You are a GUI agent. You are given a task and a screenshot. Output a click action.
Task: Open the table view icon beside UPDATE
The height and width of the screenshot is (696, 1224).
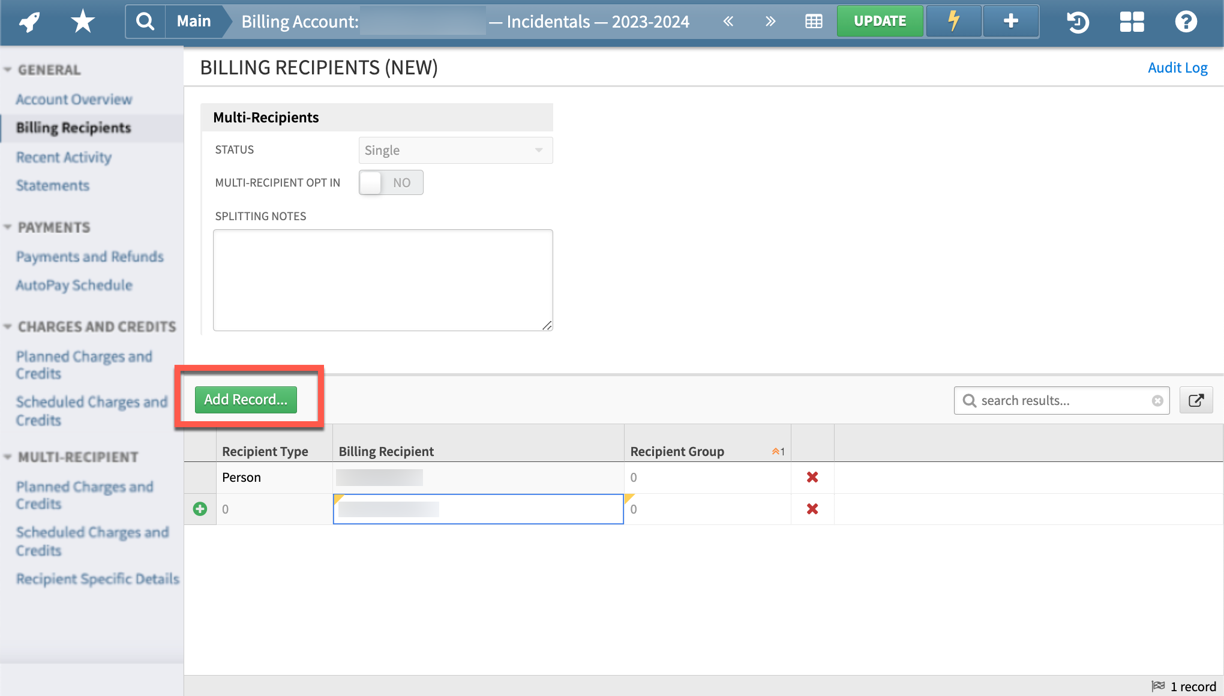pos(814,21)
